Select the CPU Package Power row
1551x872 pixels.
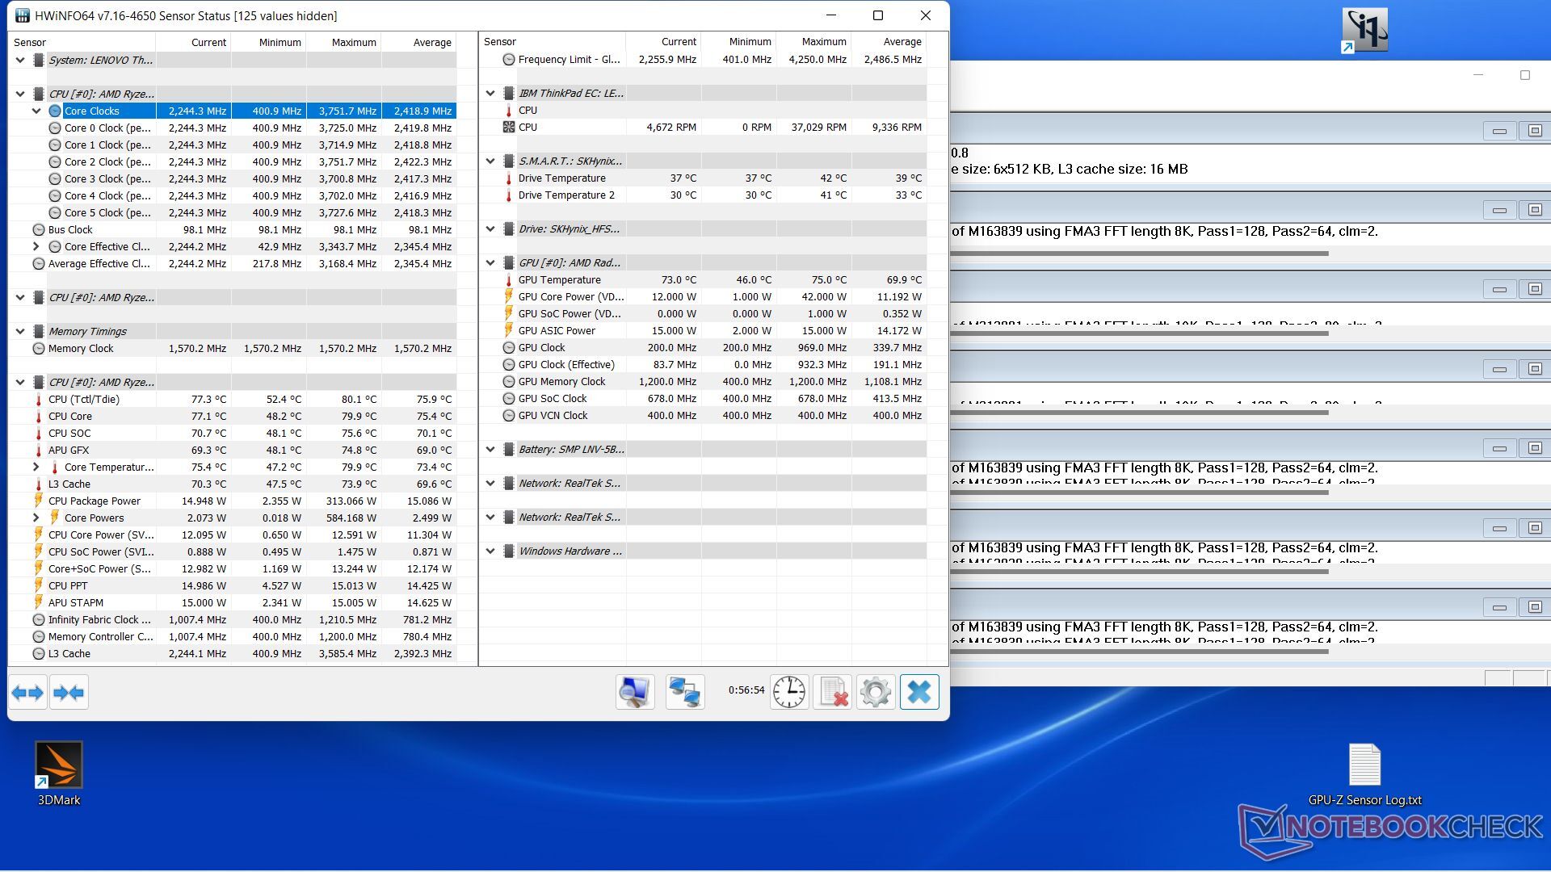click(95, 501)
